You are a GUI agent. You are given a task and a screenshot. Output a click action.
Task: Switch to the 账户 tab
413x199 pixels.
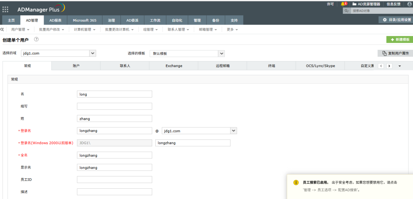pyautogui.click(x=76, y=66)
